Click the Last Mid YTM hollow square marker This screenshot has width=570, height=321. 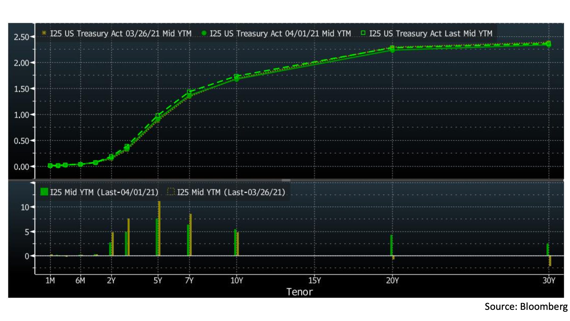point(363,33)
